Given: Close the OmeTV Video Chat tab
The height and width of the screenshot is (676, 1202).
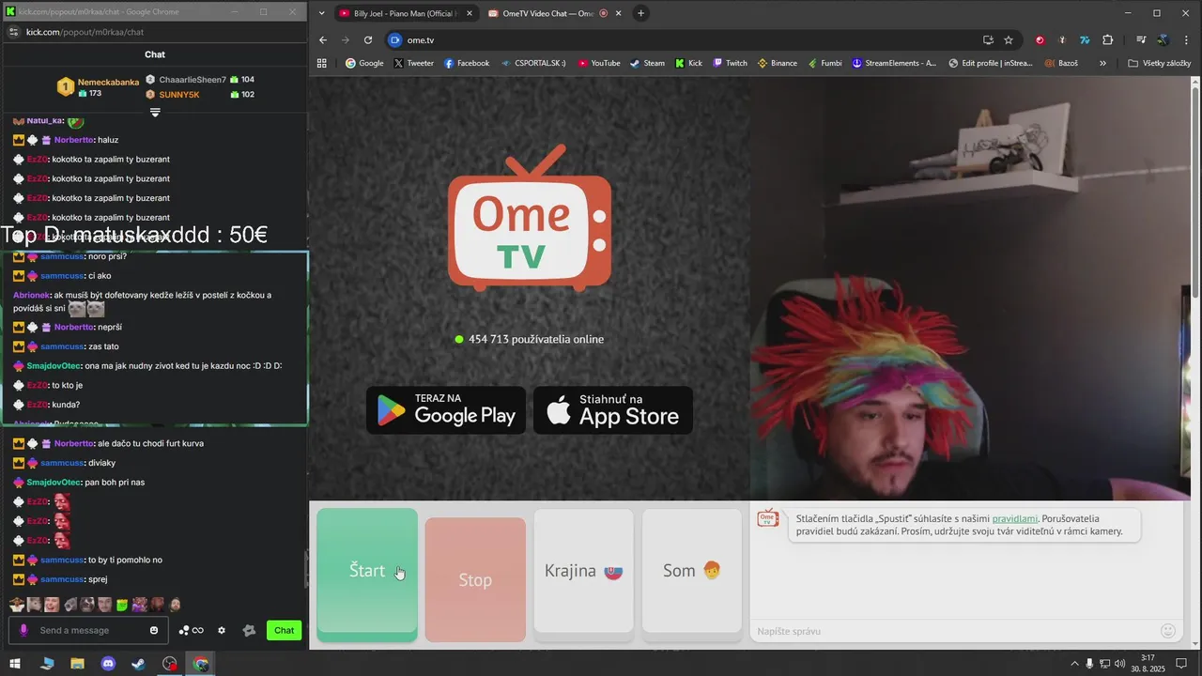Looking at the screenshot, I should (x=619, y=13).
